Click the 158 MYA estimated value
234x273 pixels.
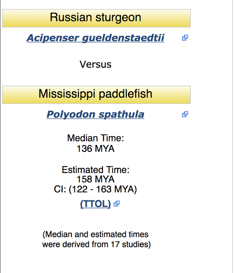[95, 179]
